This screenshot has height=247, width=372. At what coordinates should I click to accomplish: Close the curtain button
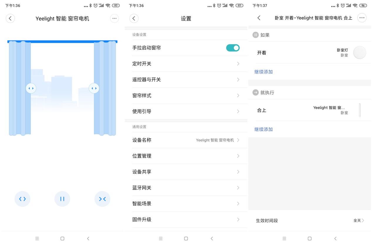pyautogui.click(x=102, y=199)
